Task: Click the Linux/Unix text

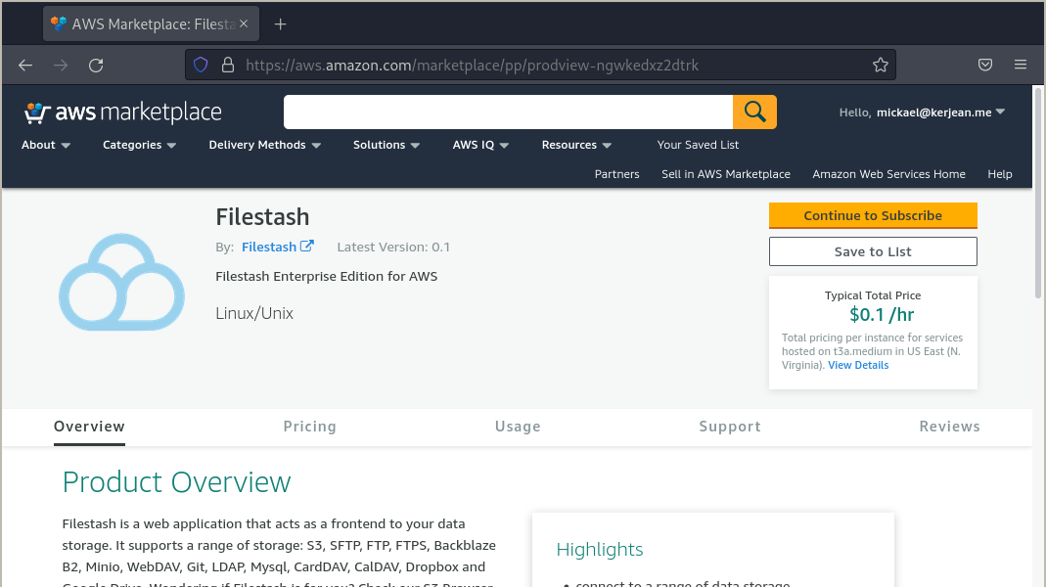Action: pos(254,313)
